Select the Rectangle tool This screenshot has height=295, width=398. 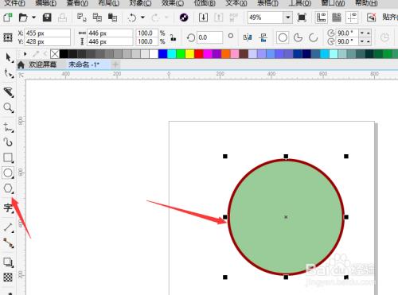8,157
